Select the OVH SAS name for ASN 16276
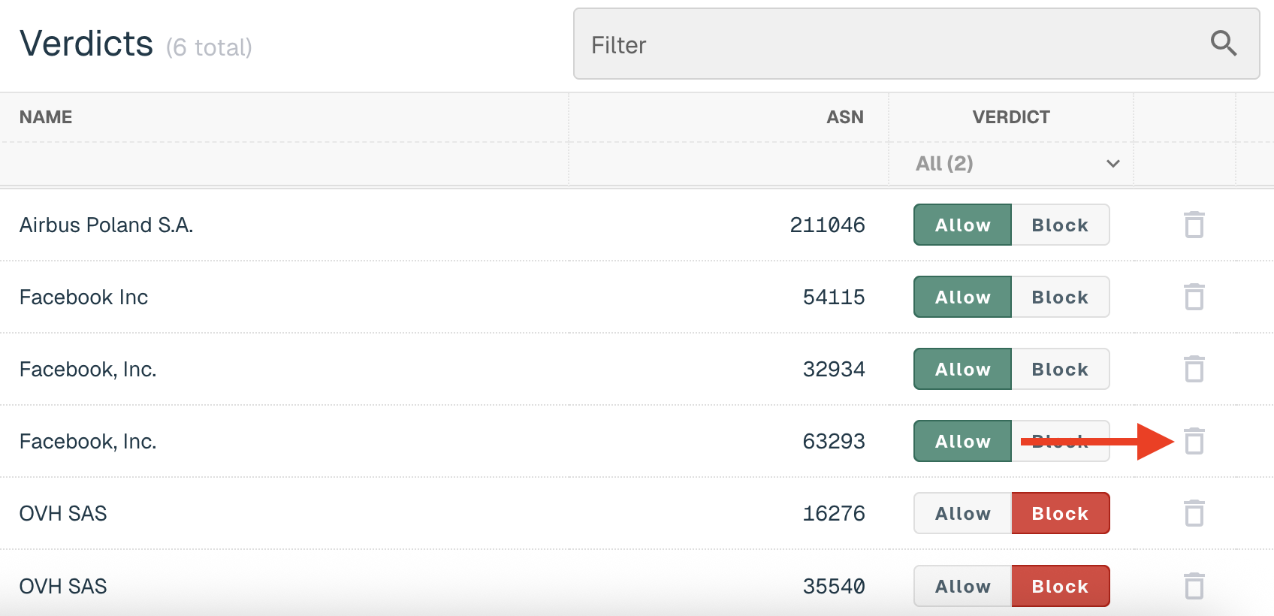Viewport: 1274px width, 616px height. point(63,513)
